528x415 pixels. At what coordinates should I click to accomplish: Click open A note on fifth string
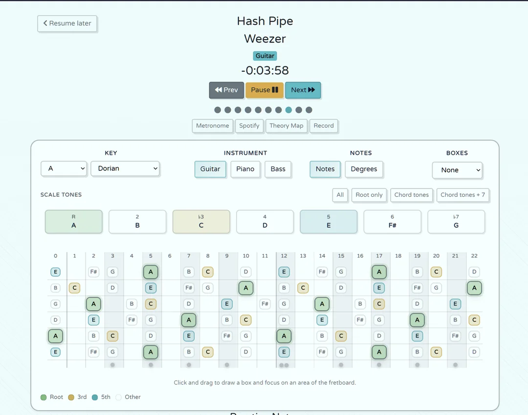click(x=56, y=336)
